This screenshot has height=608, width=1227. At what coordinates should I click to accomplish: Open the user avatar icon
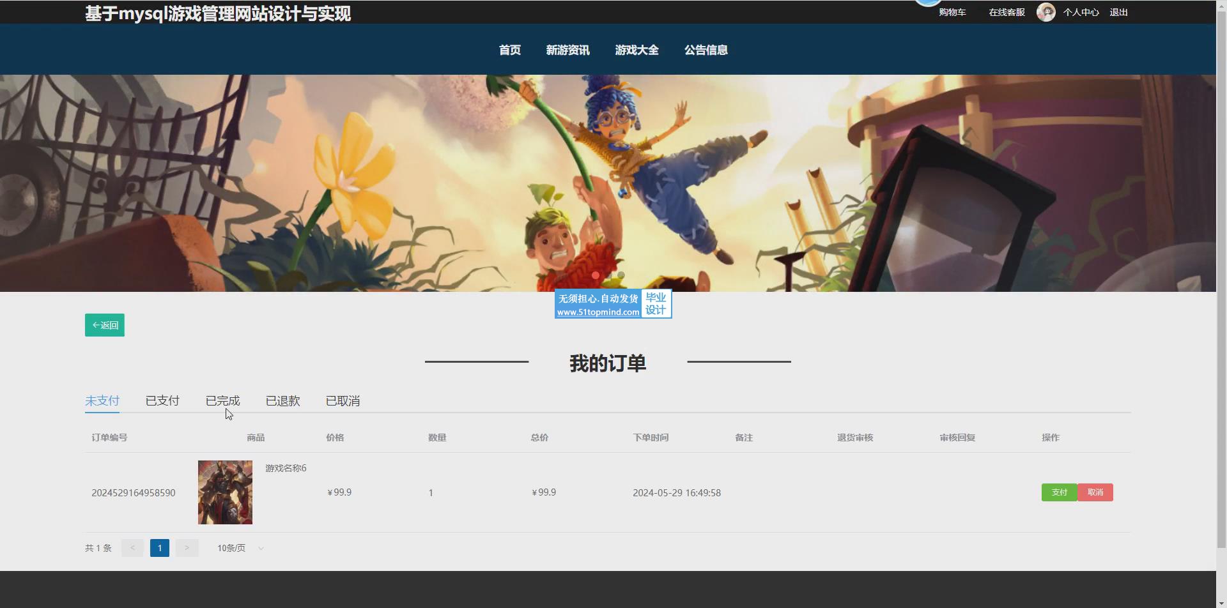(x=1046, y=12)
